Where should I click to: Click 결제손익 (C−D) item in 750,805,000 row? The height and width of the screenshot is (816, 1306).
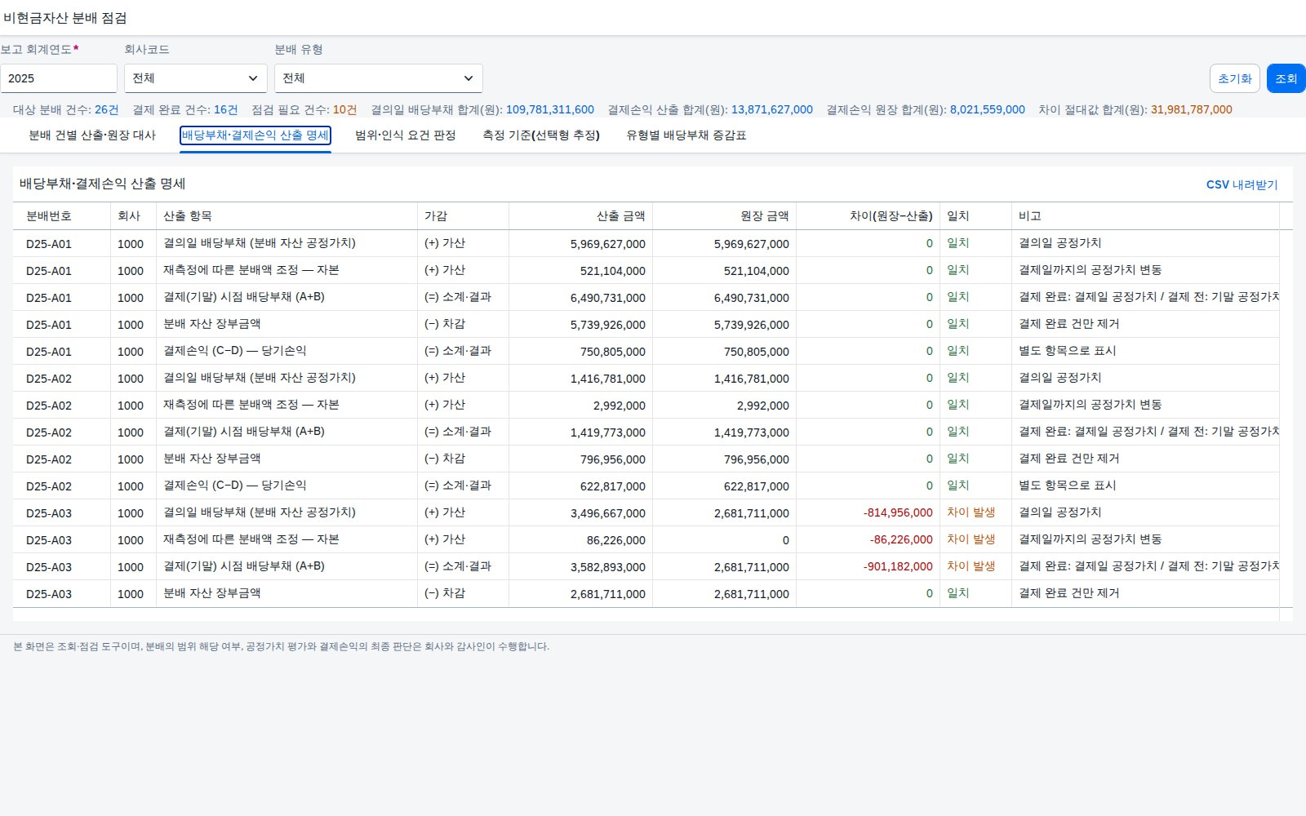coord(235,351)
